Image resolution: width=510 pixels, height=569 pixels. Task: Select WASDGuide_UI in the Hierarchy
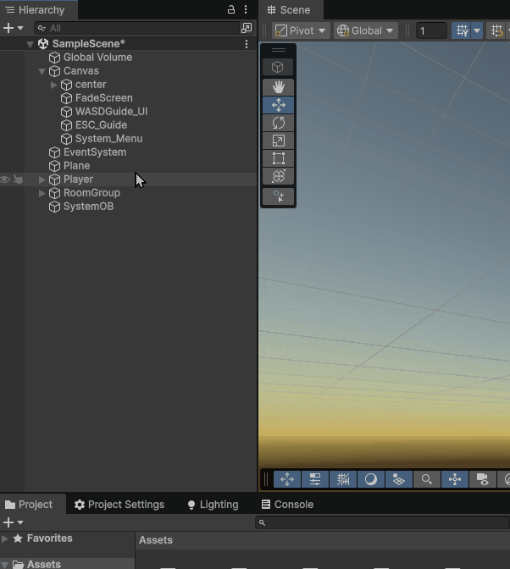pos(111,112)
